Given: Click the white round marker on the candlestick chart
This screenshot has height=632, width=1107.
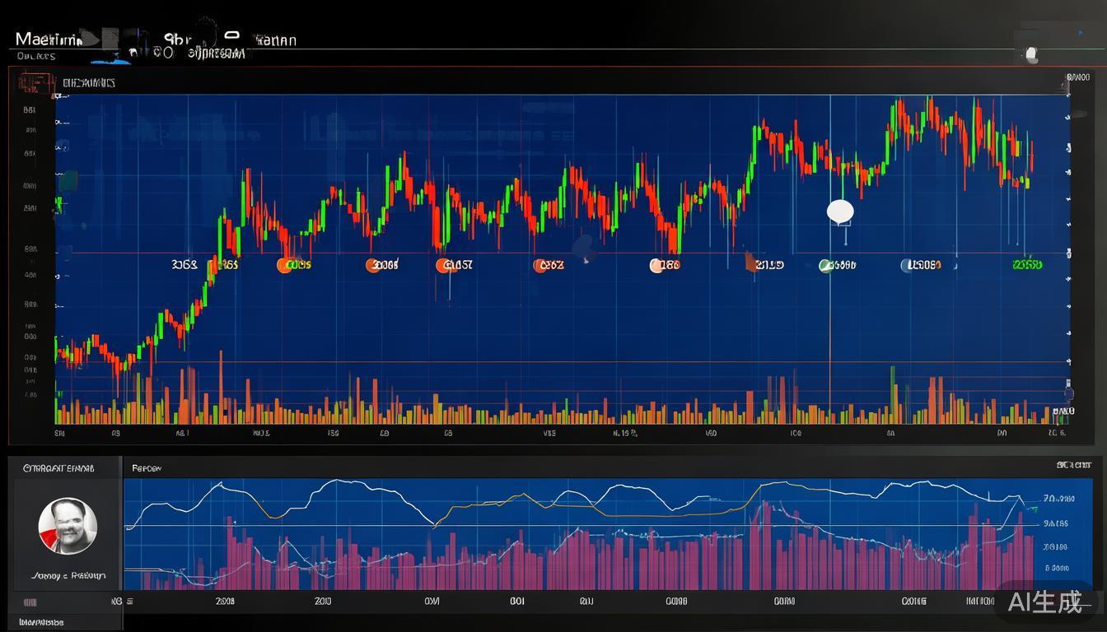Looking at the screenshot, I should [x=840, y=211].
